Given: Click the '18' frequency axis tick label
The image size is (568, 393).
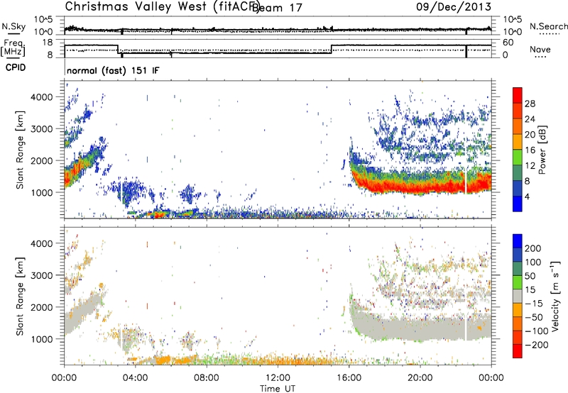Looking at the screenshot, I should [48, 43].
